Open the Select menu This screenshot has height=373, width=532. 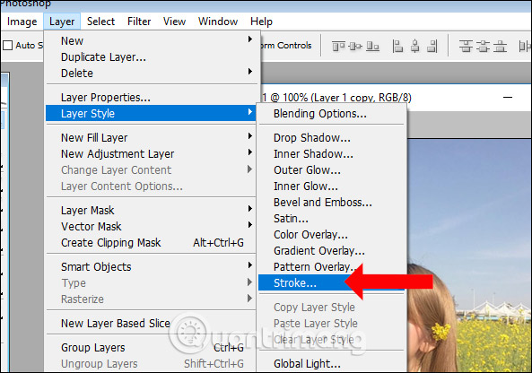pos(100,22)
